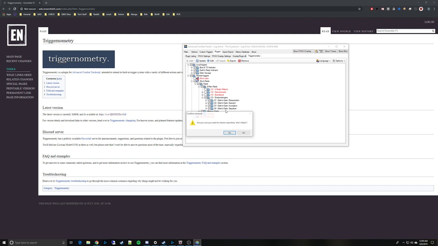Open File Explorer from the taskbar
Image resolution: width=438 pixels, height=246 pixels.
(88, 243)
